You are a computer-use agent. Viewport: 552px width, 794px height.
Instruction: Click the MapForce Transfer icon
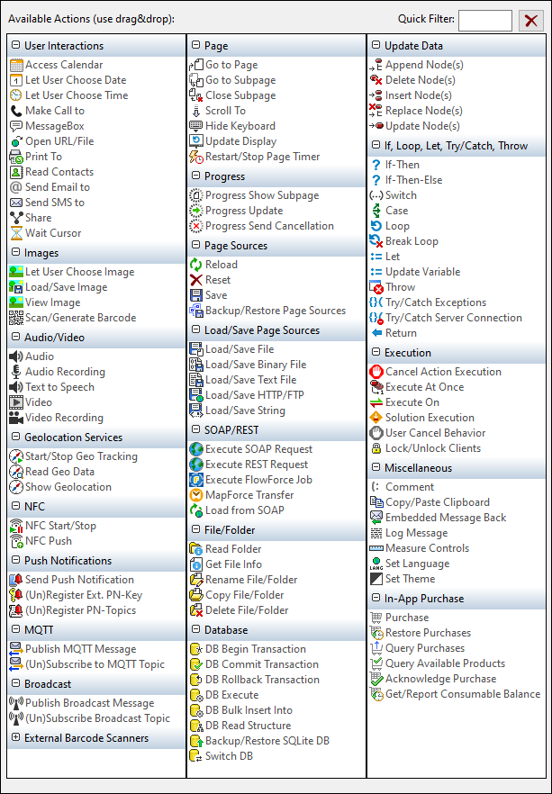click(x=197, y=495)
